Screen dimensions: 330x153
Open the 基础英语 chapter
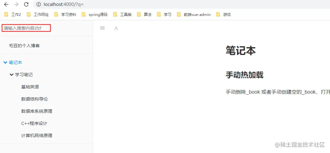[30, 87]
